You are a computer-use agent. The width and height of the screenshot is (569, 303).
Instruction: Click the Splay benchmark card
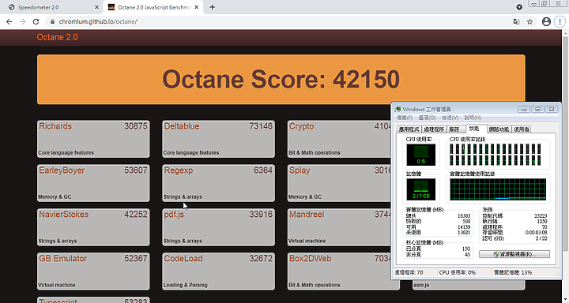[x=340, y=183]
